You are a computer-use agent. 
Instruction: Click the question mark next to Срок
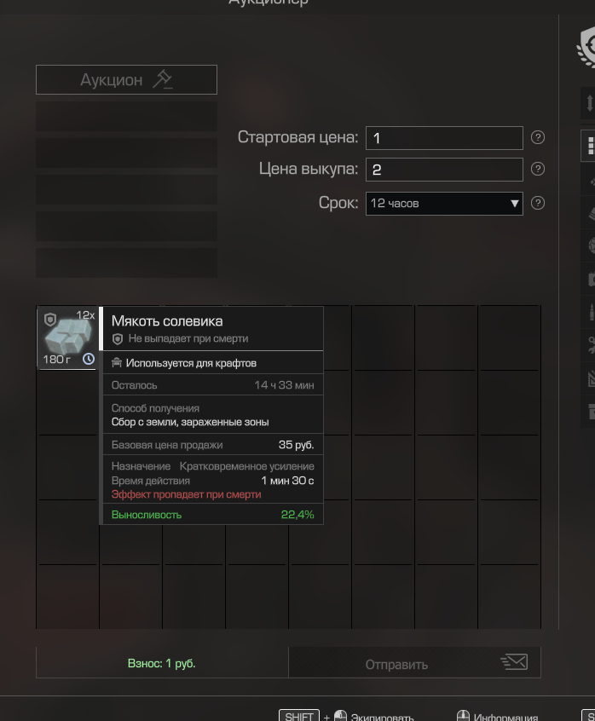coord(538,203)
